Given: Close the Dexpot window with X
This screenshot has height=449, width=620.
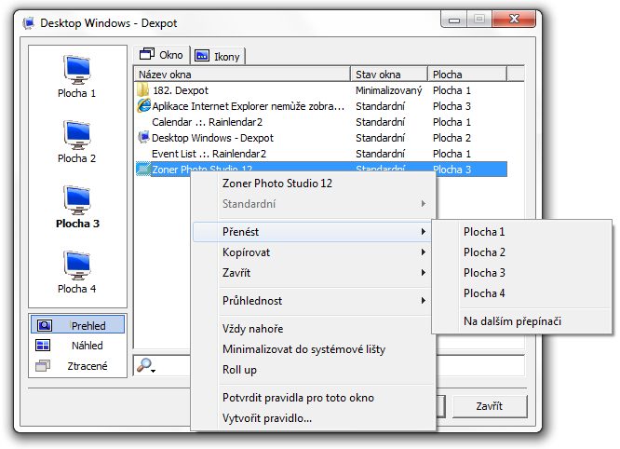Looking at the screenshot, I should click(x=514, y=19).
